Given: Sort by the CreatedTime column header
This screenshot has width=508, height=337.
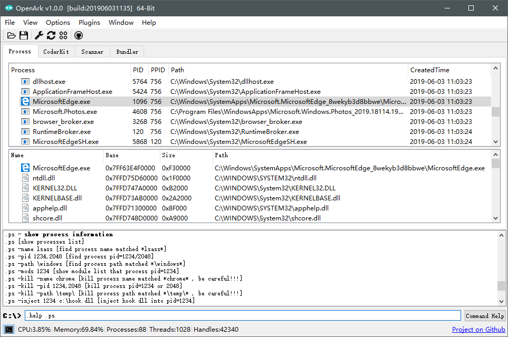Looking at the screenshot, I should click(x=449, y=70).
